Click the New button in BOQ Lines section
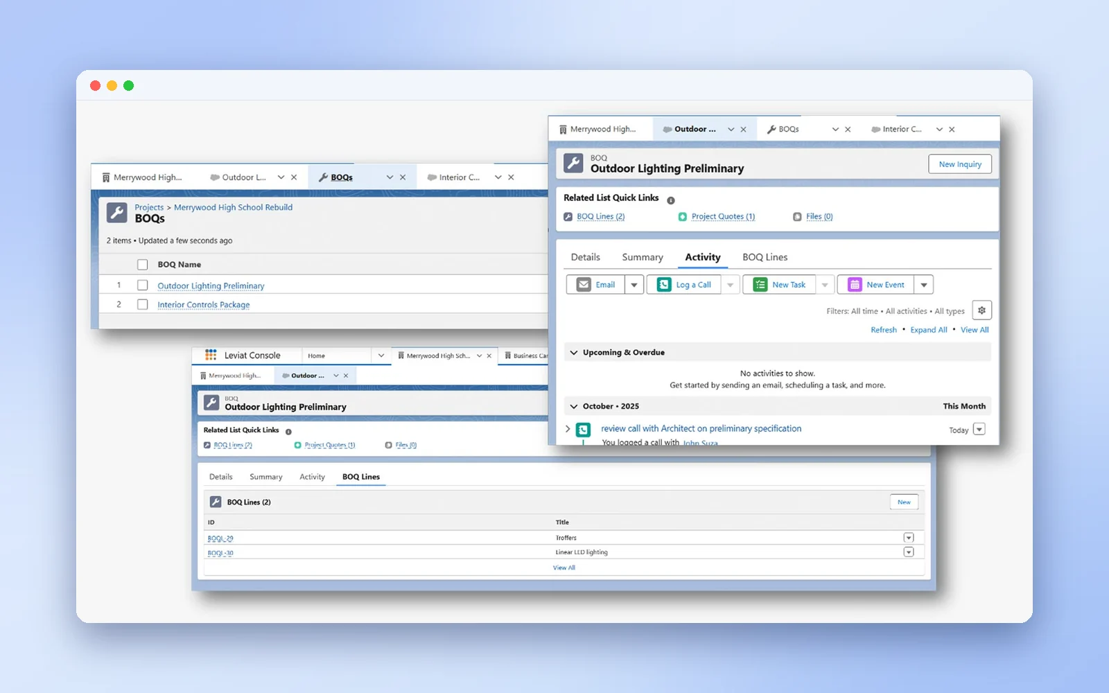 click(904, 502)
